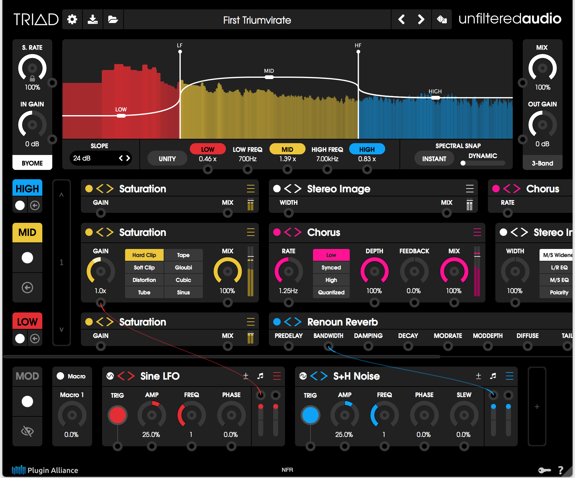Open the load preset folder icon
This screenshot has height=478, width=575.
(113, 20)
